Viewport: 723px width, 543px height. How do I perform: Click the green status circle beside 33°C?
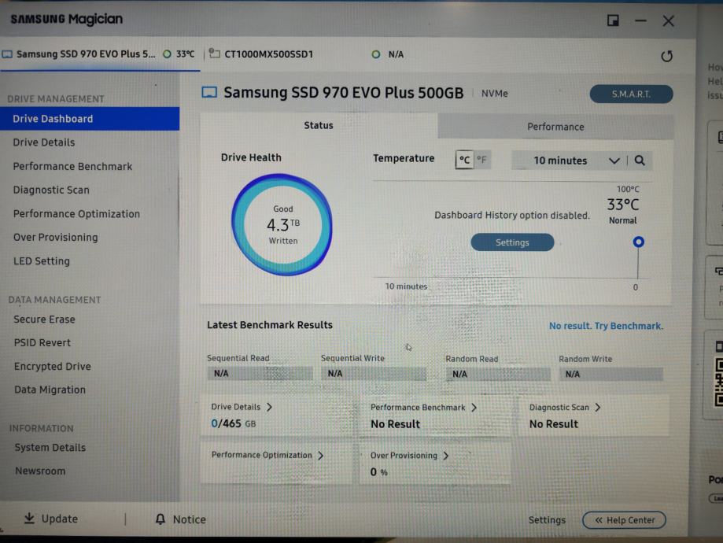(x=167, y=54)
